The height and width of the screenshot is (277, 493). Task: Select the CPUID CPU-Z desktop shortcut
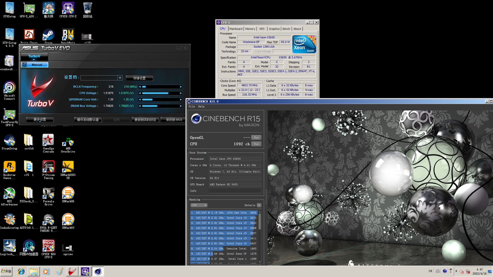pyautogui.click(x=68, y=10)
